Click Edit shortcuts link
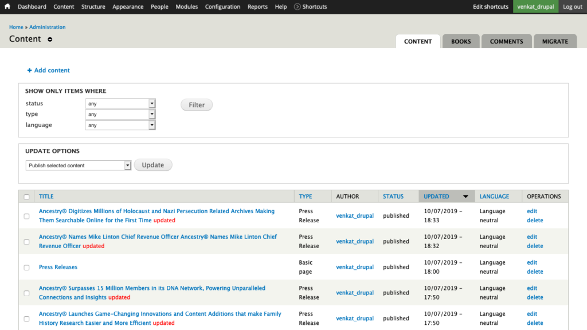587x330 pixels. coord(491,7)
